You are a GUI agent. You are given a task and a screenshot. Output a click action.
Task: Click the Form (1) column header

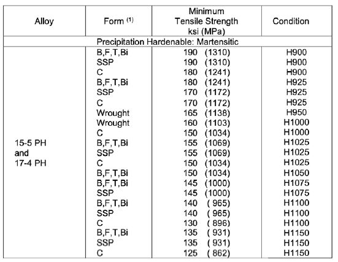118,21
